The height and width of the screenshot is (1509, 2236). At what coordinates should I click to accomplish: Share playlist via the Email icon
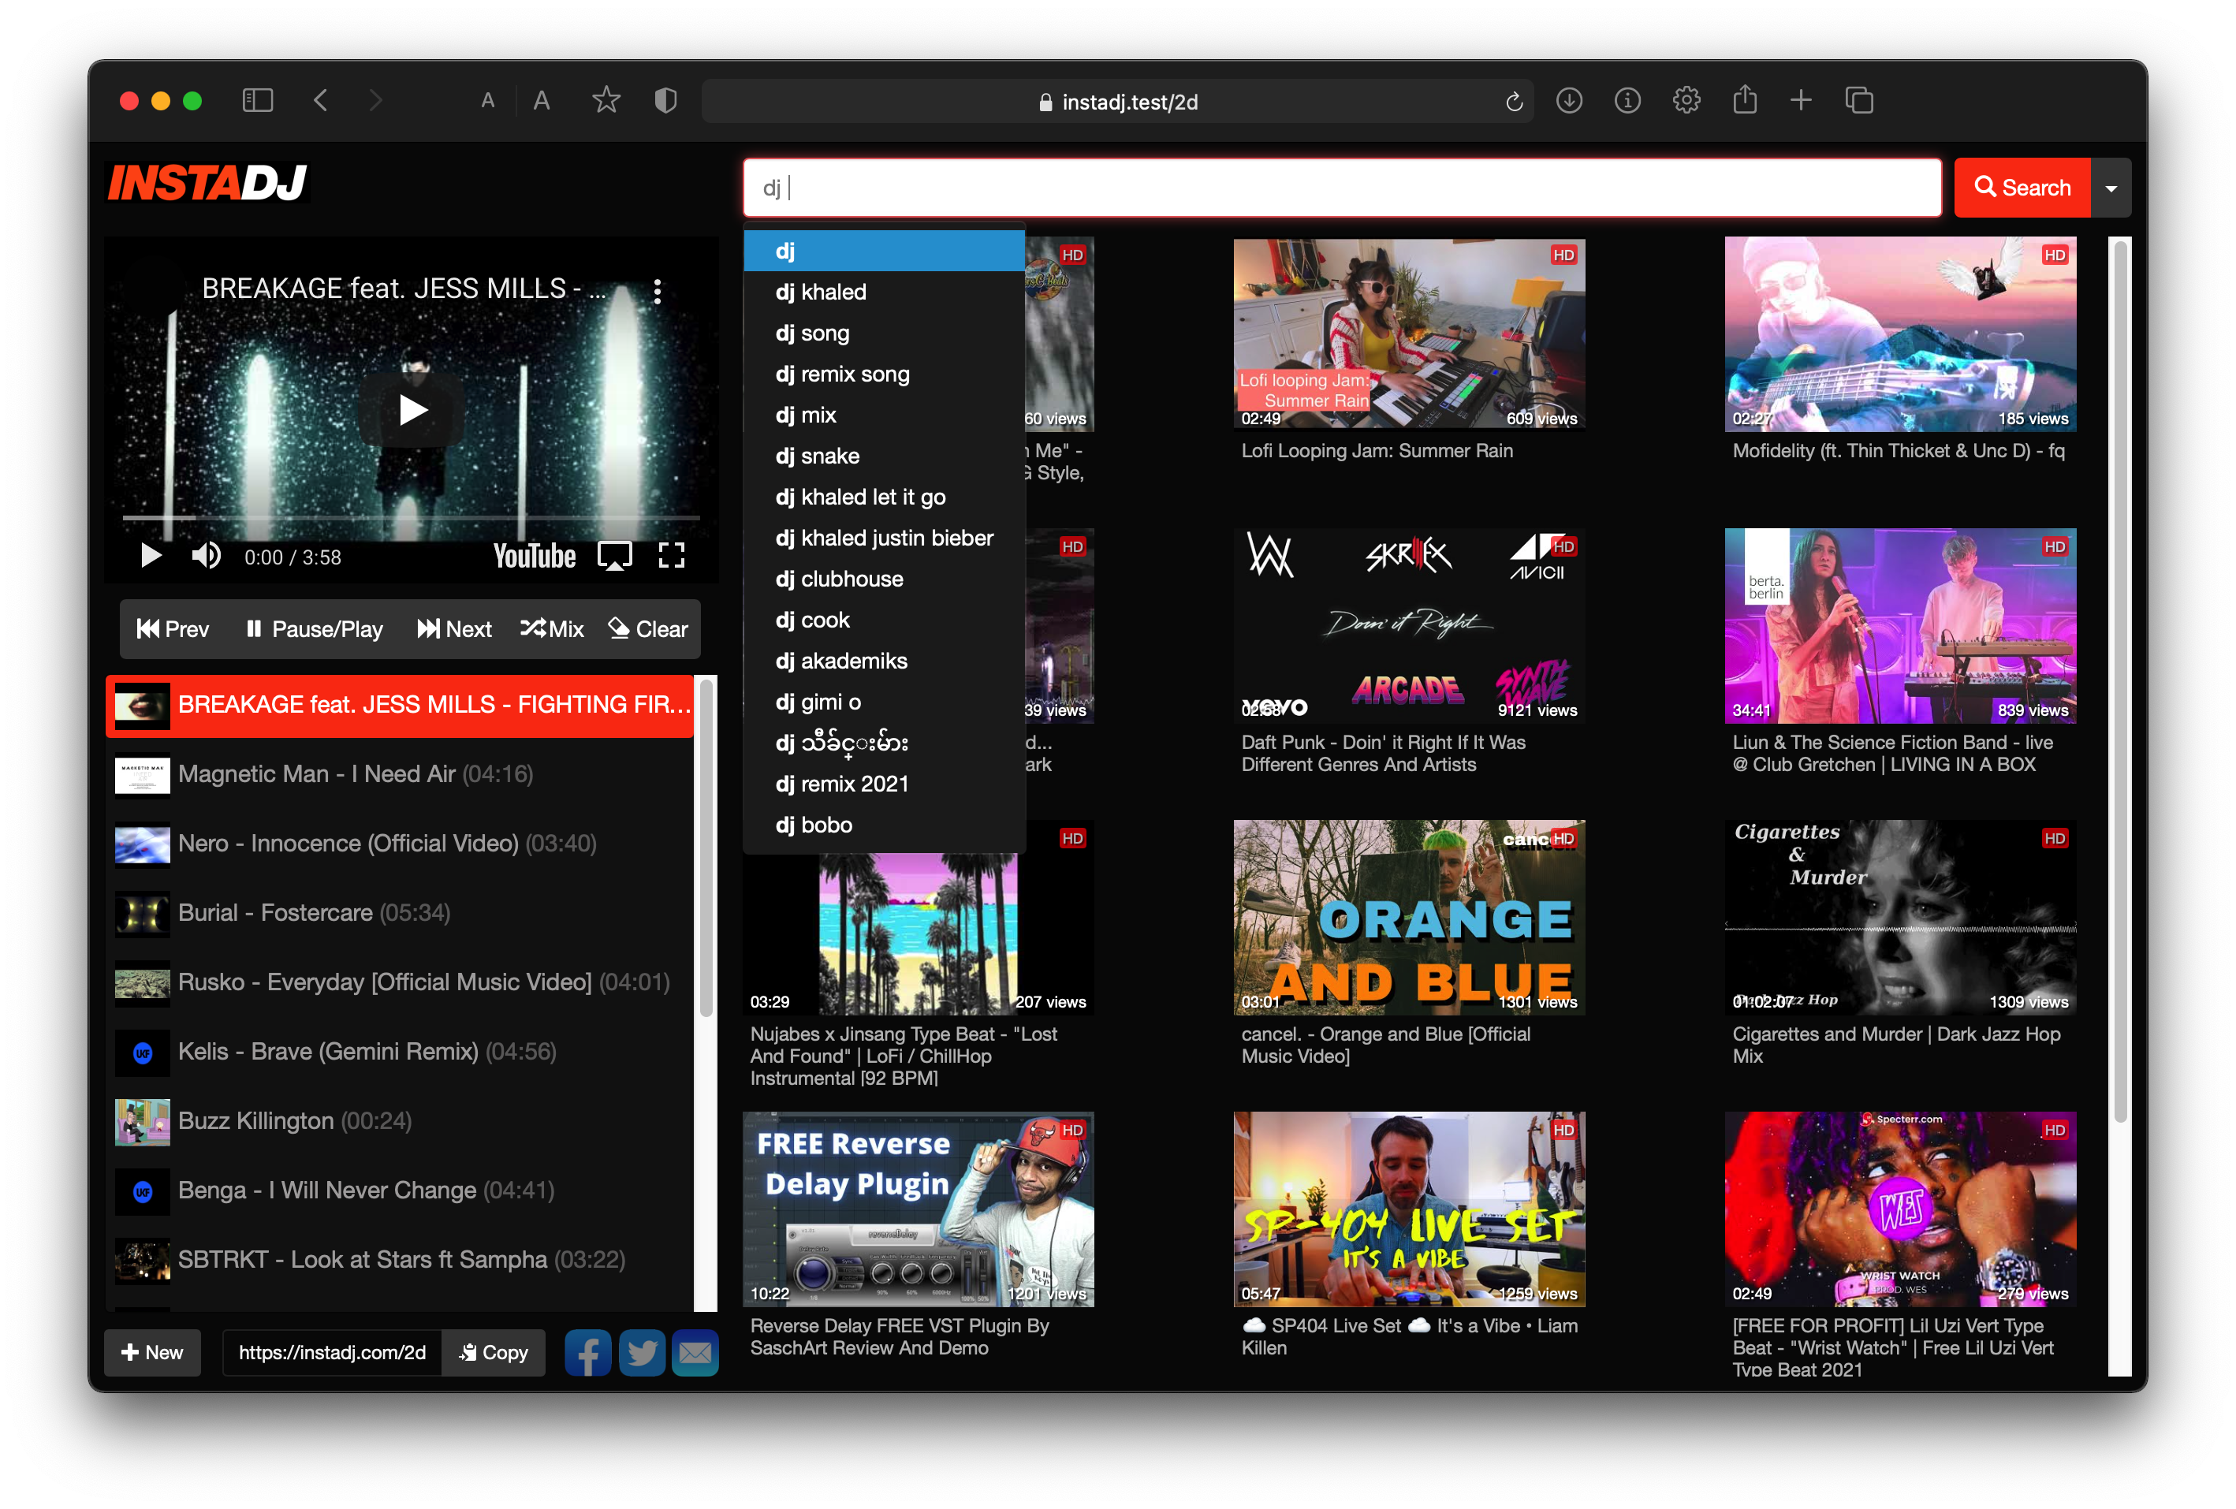pos(695,1352)
